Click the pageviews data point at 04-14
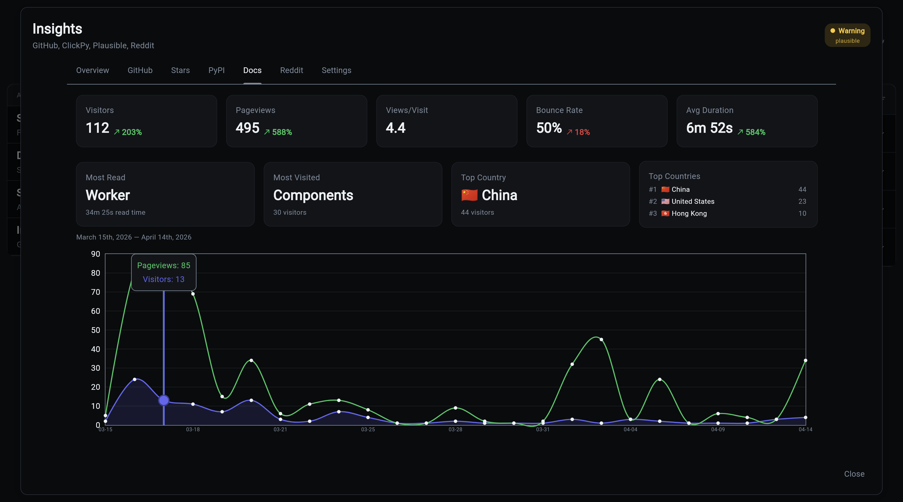 click(805, 361)
